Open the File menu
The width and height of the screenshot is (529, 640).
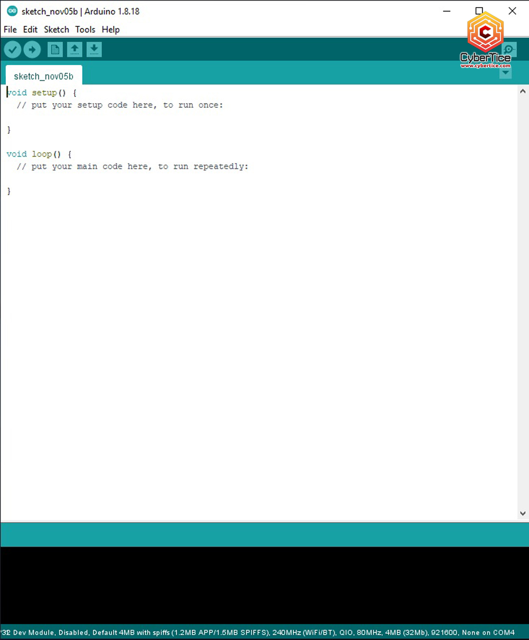click(10, 30)
